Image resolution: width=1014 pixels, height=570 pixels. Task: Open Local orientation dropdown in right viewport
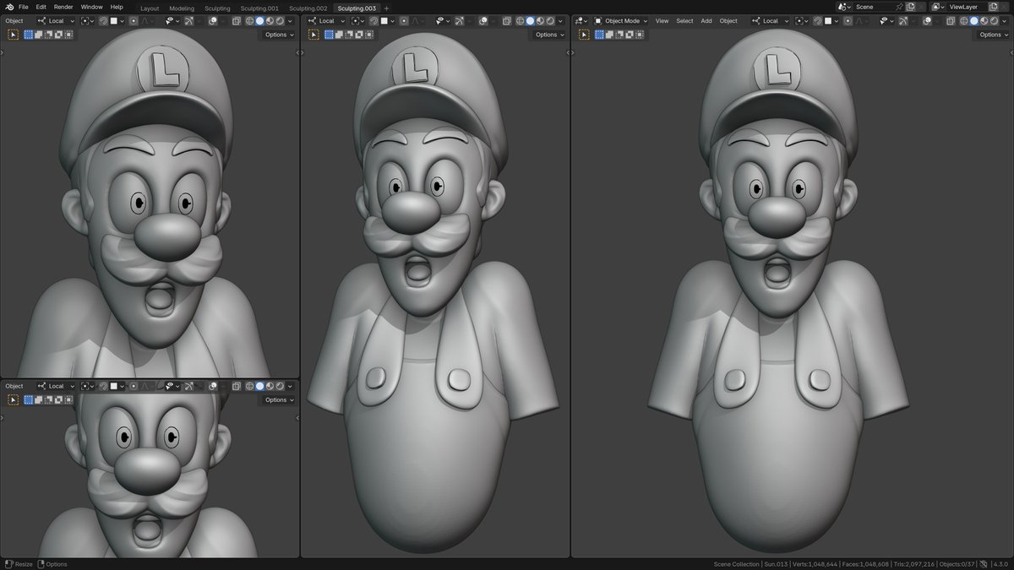(x=770, y=21)
